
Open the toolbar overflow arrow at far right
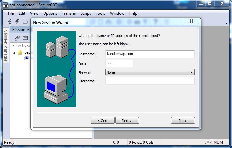(x=227, y=23)
